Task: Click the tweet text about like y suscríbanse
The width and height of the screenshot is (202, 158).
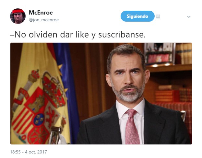Action: click(78, 35)
